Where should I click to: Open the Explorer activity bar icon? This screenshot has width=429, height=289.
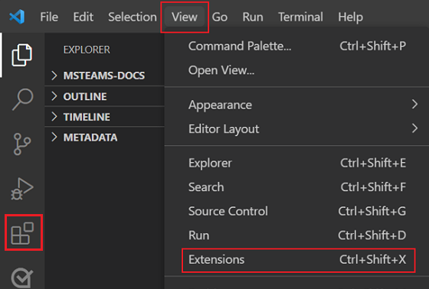click(22, 55)
